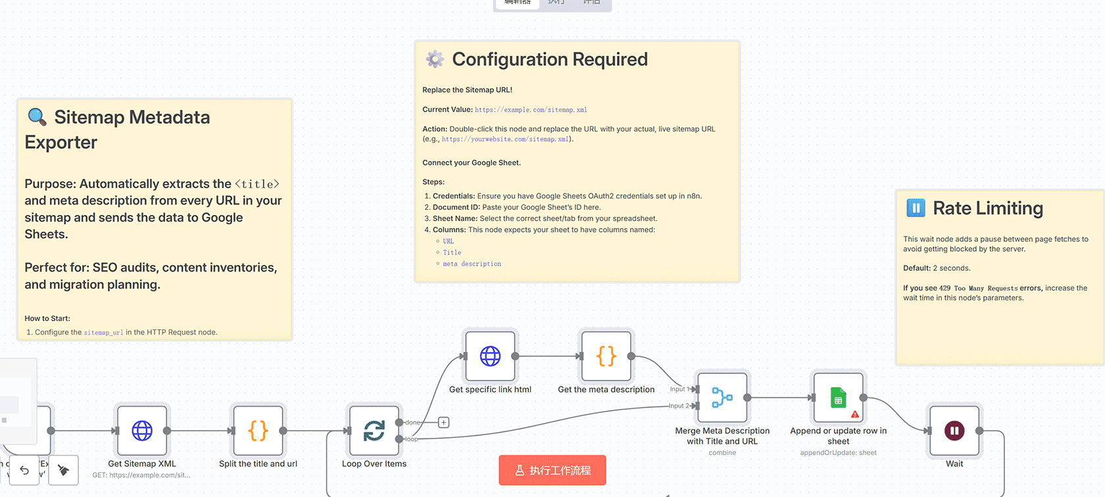Select the Wait node pause icon
The width and height of the screenshot is (1105, 497).
(954, 432)
